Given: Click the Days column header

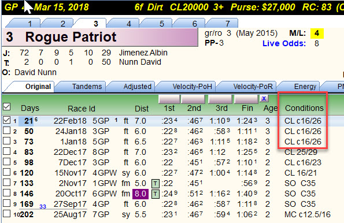Looking at the screenshot, I should (x=30, y=108).
